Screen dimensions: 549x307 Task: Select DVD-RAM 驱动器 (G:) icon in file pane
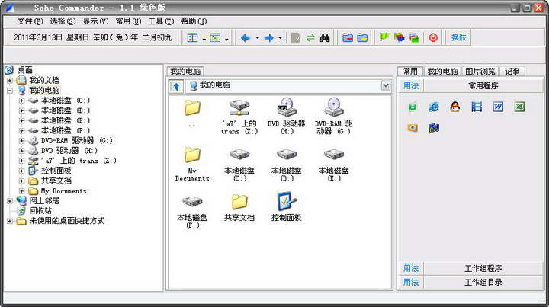point(334,107)
